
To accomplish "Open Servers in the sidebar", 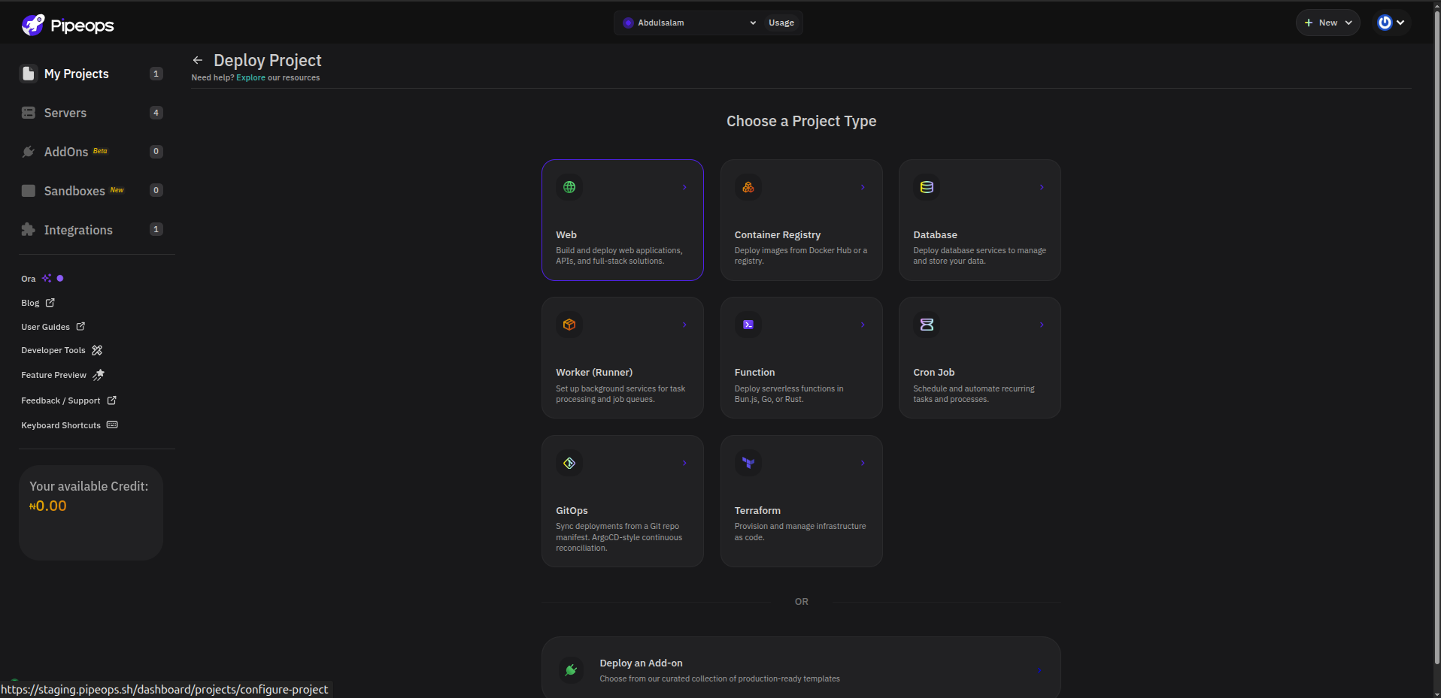I will coord(91,113).
